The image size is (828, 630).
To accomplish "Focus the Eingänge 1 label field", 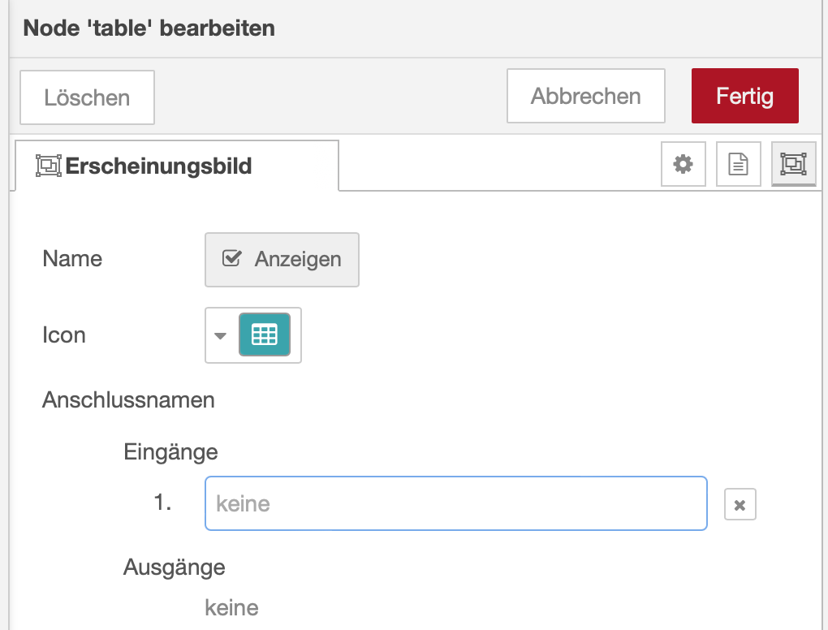I will pyautogui.click(x=455, y=503).
